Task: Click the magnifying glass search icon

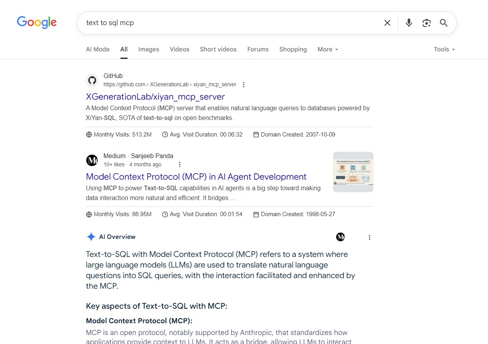Action: coord(444,23)
